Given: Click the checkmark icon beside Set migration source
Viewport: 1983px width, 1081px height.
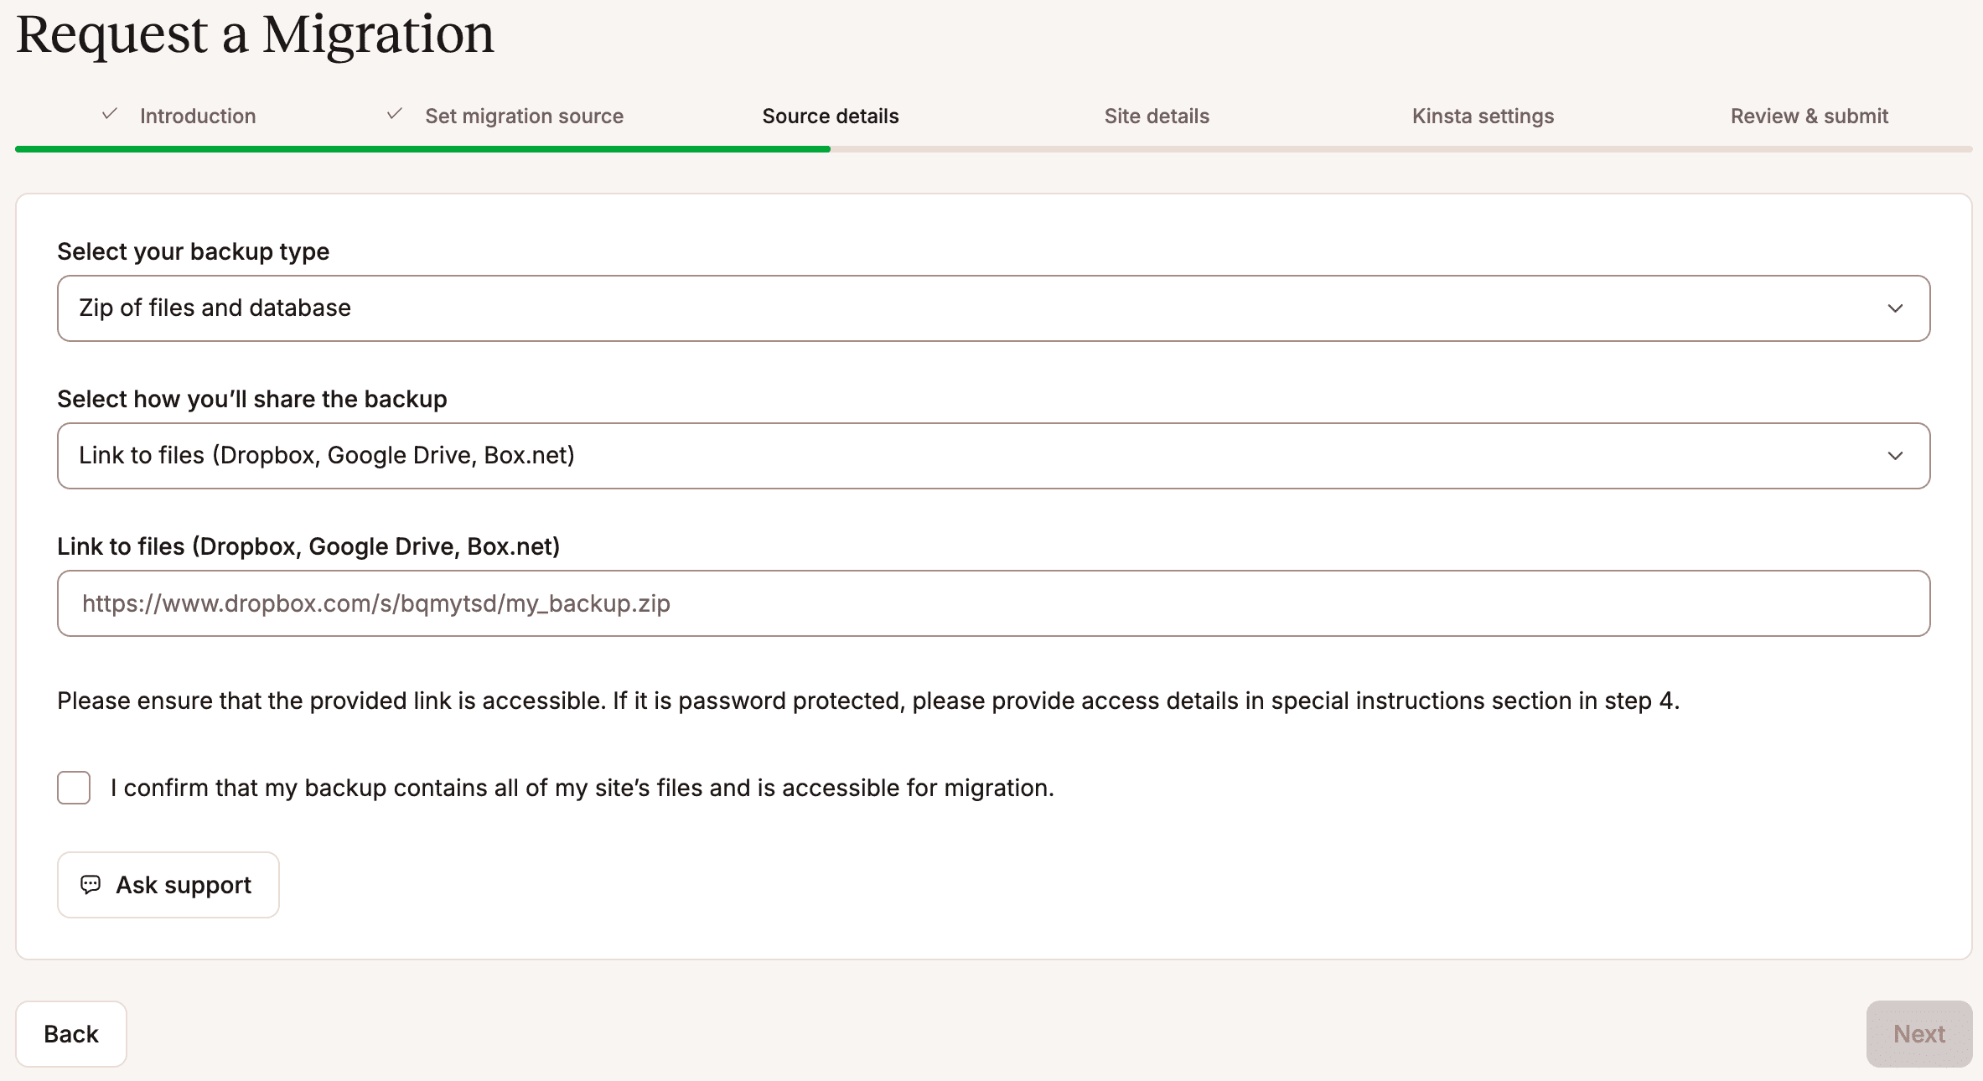Looking at the screenshot, I should [x=395, y=114].
